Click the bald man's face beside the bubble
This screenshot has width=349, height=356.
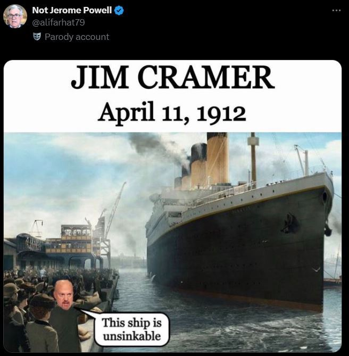(63, 295)
